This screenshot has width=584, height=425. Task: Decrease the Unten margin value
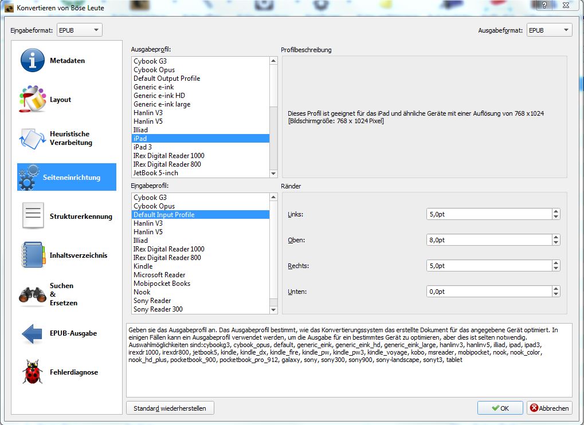coord(556,294)
